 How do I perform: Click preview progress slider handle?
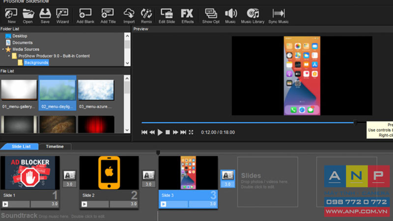pyautogui.click(x=355, y=122)
